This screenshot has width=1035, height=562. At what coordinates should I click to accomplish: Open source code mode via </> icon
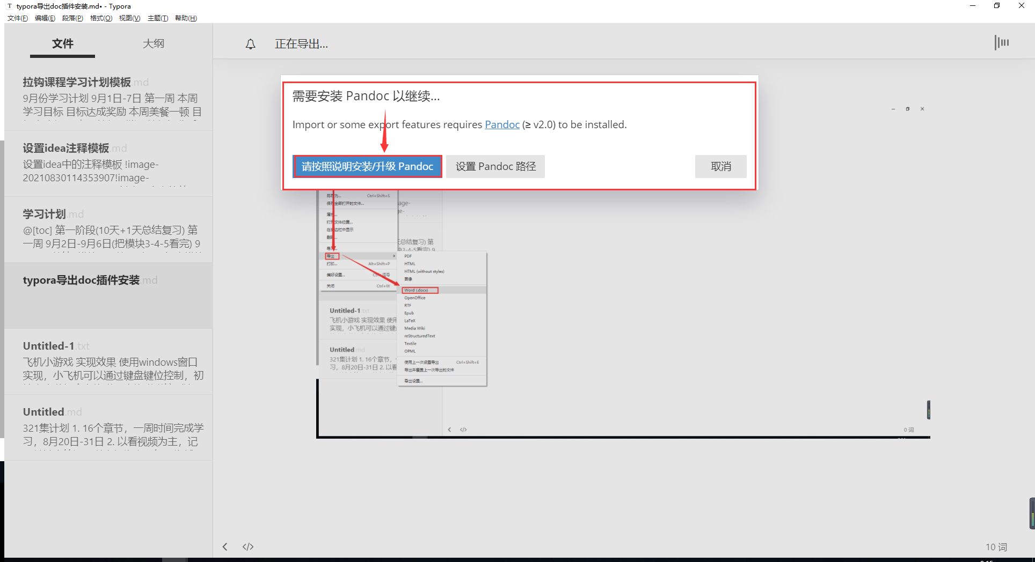click(247, 546)
